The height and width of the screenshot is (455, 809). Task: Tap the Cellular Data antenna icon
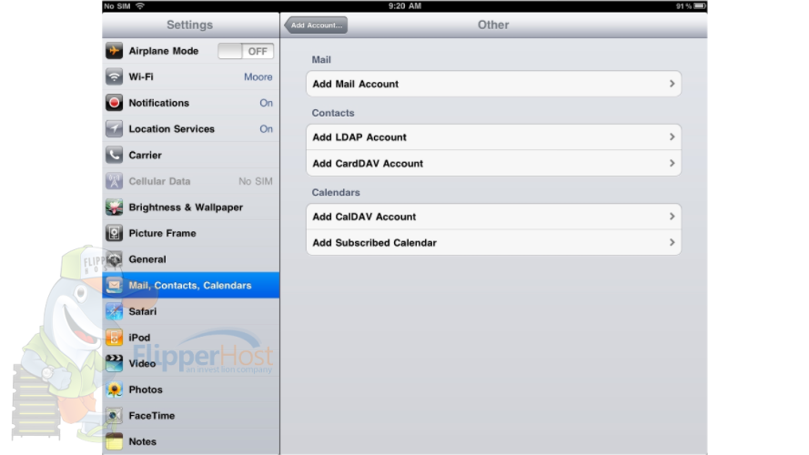tap(114, 181)
